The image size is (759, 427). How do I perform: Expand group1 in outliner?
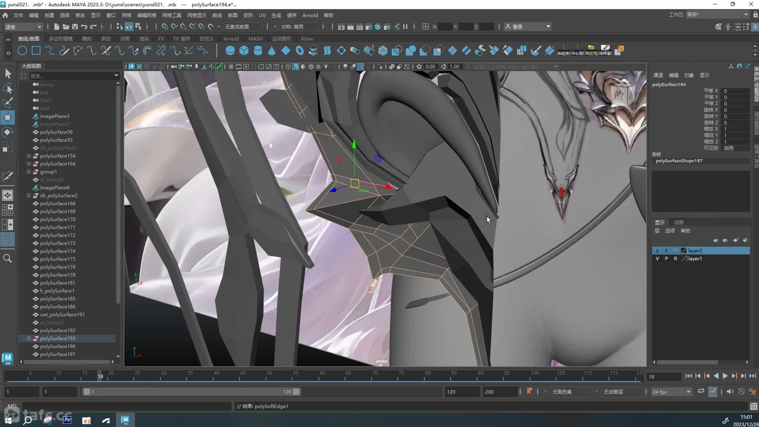click(28, 172)
